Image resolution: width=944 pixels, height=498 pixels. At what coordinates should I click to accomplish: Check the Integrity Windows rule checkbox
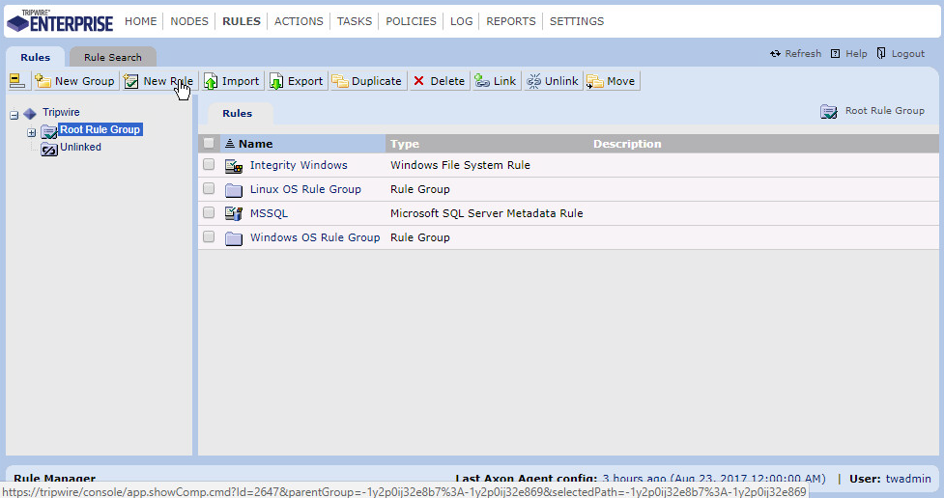click(209, 165)
